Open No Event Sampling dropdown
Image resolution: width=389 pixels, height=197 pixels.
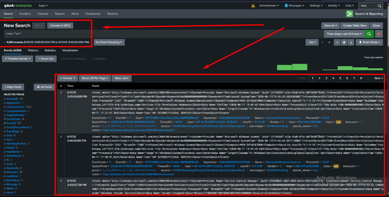pos(108,42)
